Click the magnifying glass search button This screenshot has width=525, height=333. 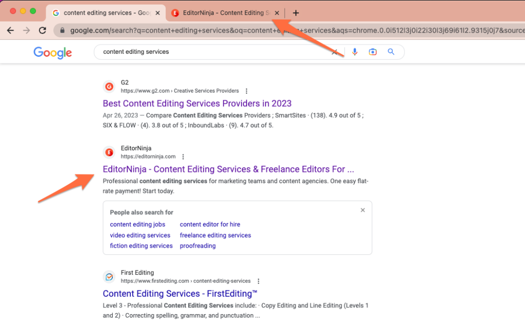pyautogui.click(x=391, y=52)
